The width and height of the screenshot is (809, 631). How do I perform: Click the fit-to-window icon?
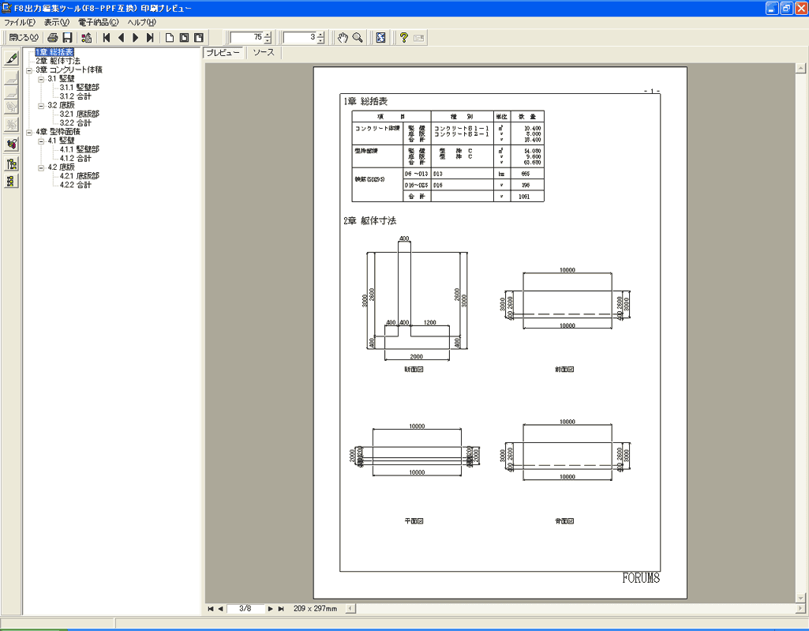pyautogui.click(x=380, y=38)
